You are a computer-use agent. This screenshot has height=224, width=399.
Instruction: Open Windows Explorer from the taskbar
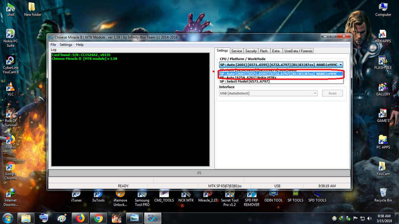[x=26, y=218]
